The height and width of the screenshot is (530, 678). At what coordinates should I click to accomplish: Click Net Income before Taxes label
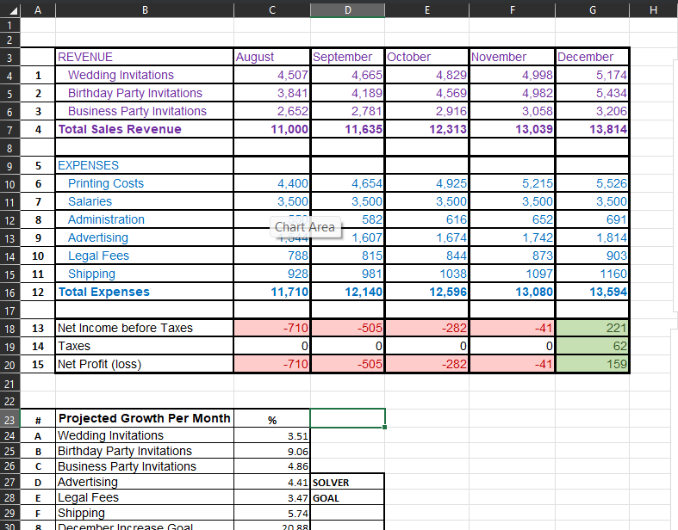coord(145,329)
